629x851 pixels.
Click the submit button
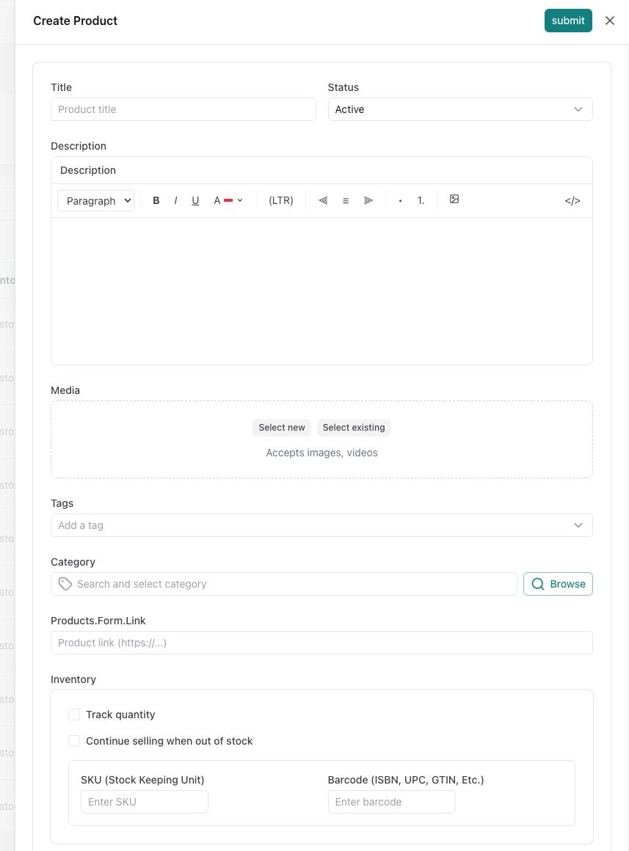(568, 21)
